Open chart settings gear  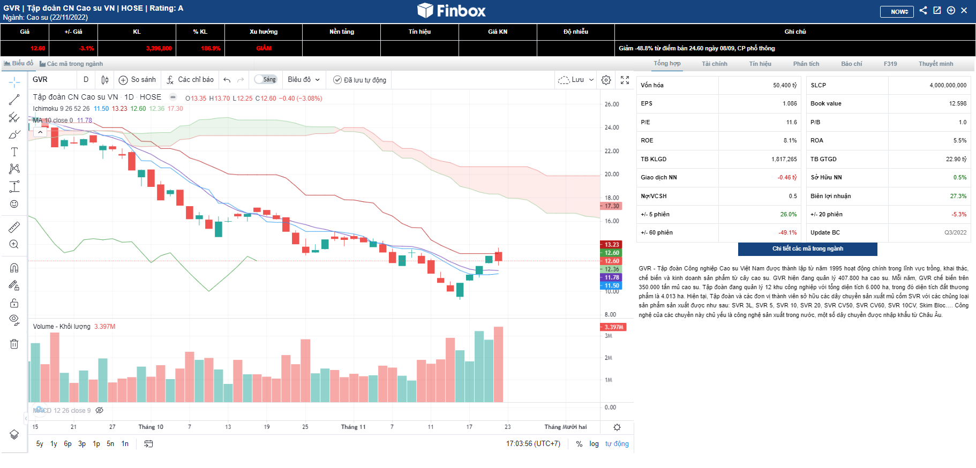[606, 80]
